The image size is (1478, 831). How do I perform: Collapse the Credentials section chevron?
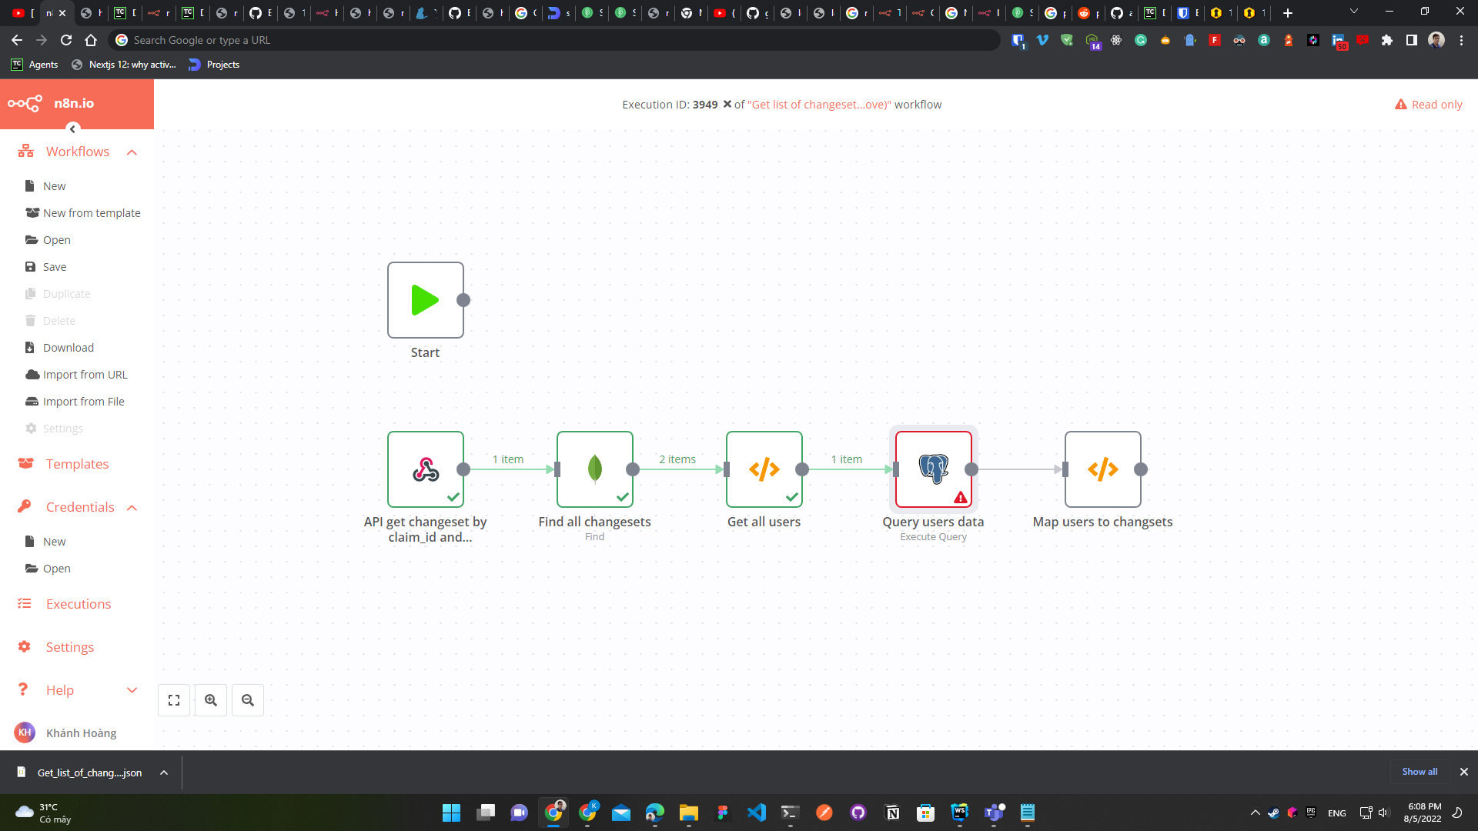[132, 508]
